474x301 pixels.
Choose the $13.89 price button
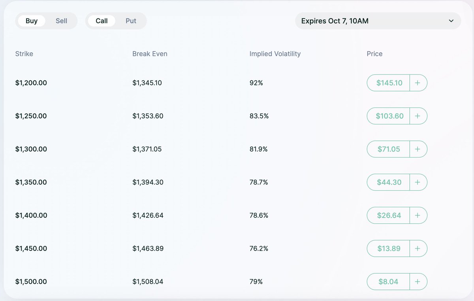click(x=389, y=248)
